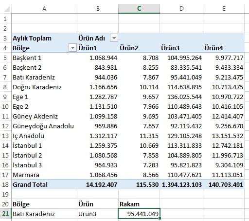
Task: Open the Bölge filter dropdown
Action: coord(72,48)
